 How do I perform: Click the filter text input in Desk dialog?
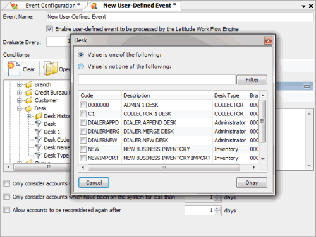coord(157,80)
